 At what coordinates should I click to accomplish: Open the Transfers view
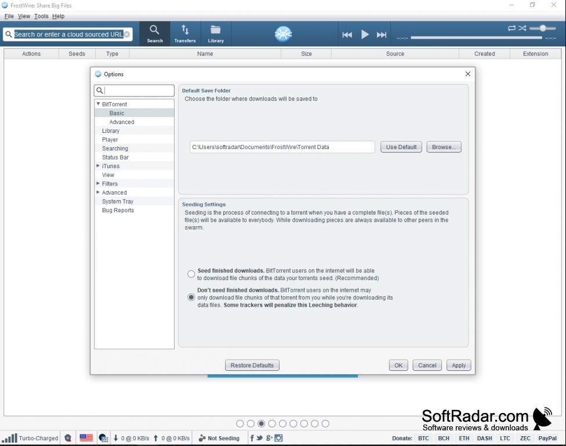point(185,34)
